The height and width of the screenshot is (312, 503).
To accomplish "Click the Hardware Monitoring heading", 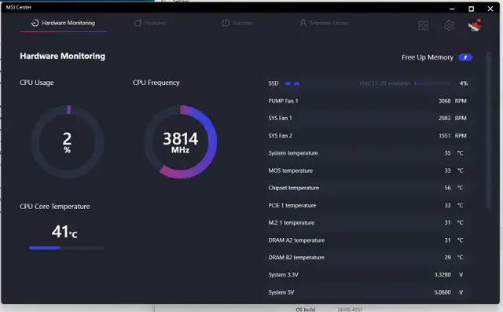I will click(x=63, y=56).
